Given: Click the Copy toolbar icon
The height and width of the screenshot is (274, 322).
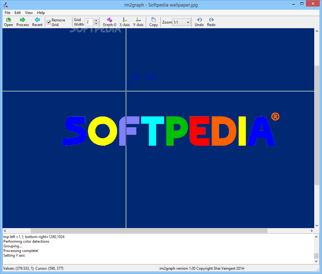Looking at the screenshot, I should (153, 22).
